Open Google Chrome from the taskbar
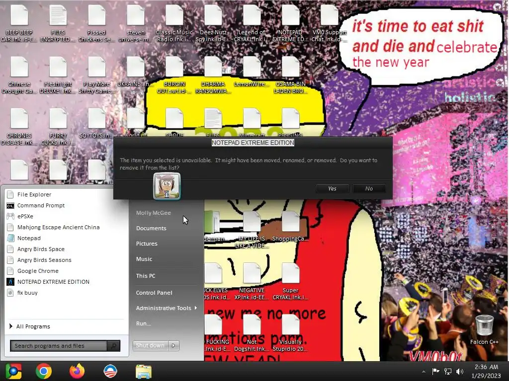This screenshot has width=509, height=381. [x=44, y=371]
